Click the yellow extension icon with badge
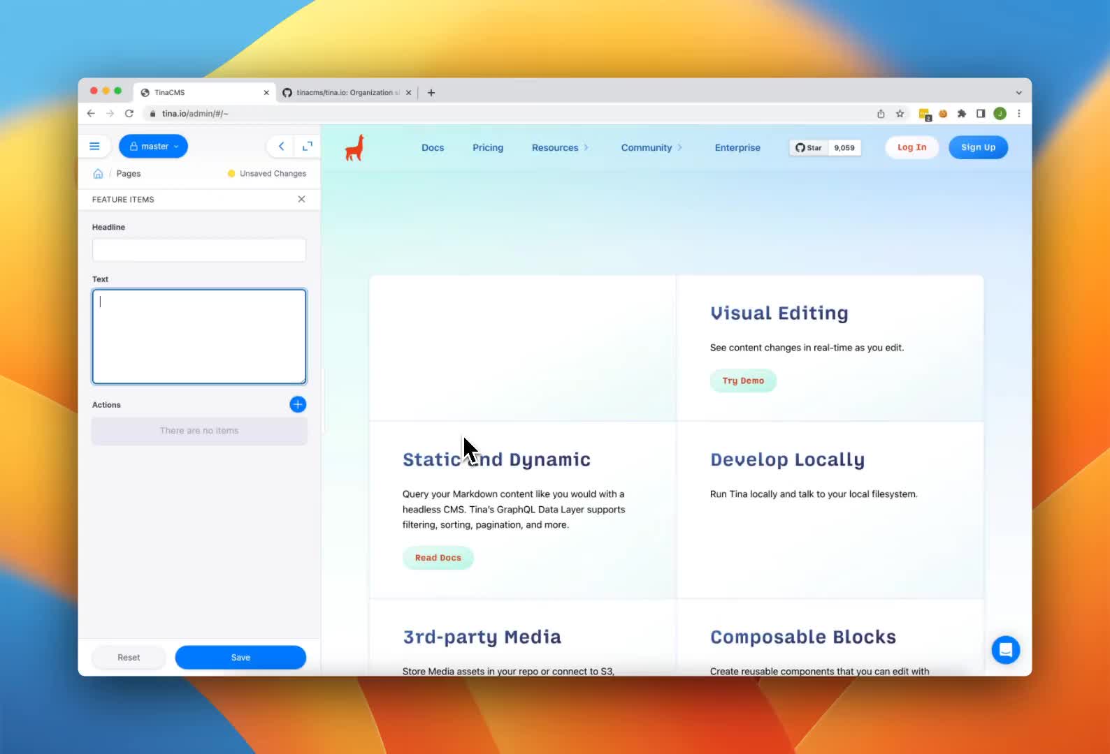This screenshot has width=1110, height=754. (x=925, y=114)
